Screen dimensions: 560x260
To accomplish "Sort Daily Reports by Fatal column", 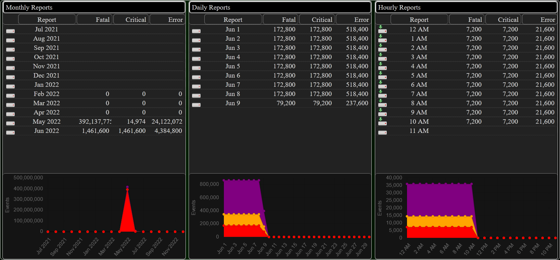I will [281, 19].
